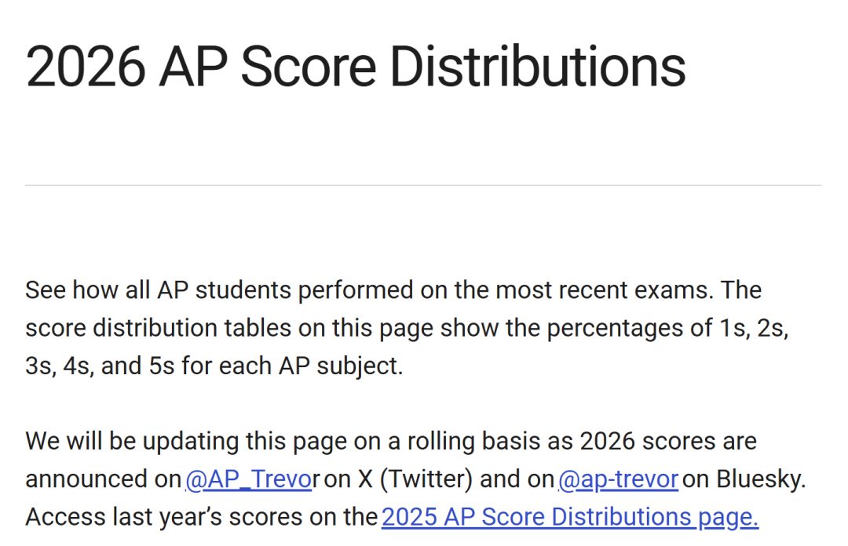
Task: Click the word 'Bluesky' in the paragraph
Action: 761,479
